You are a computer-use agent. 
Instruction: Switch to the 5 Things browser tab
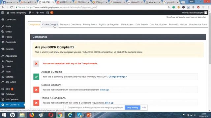point(100,2)
